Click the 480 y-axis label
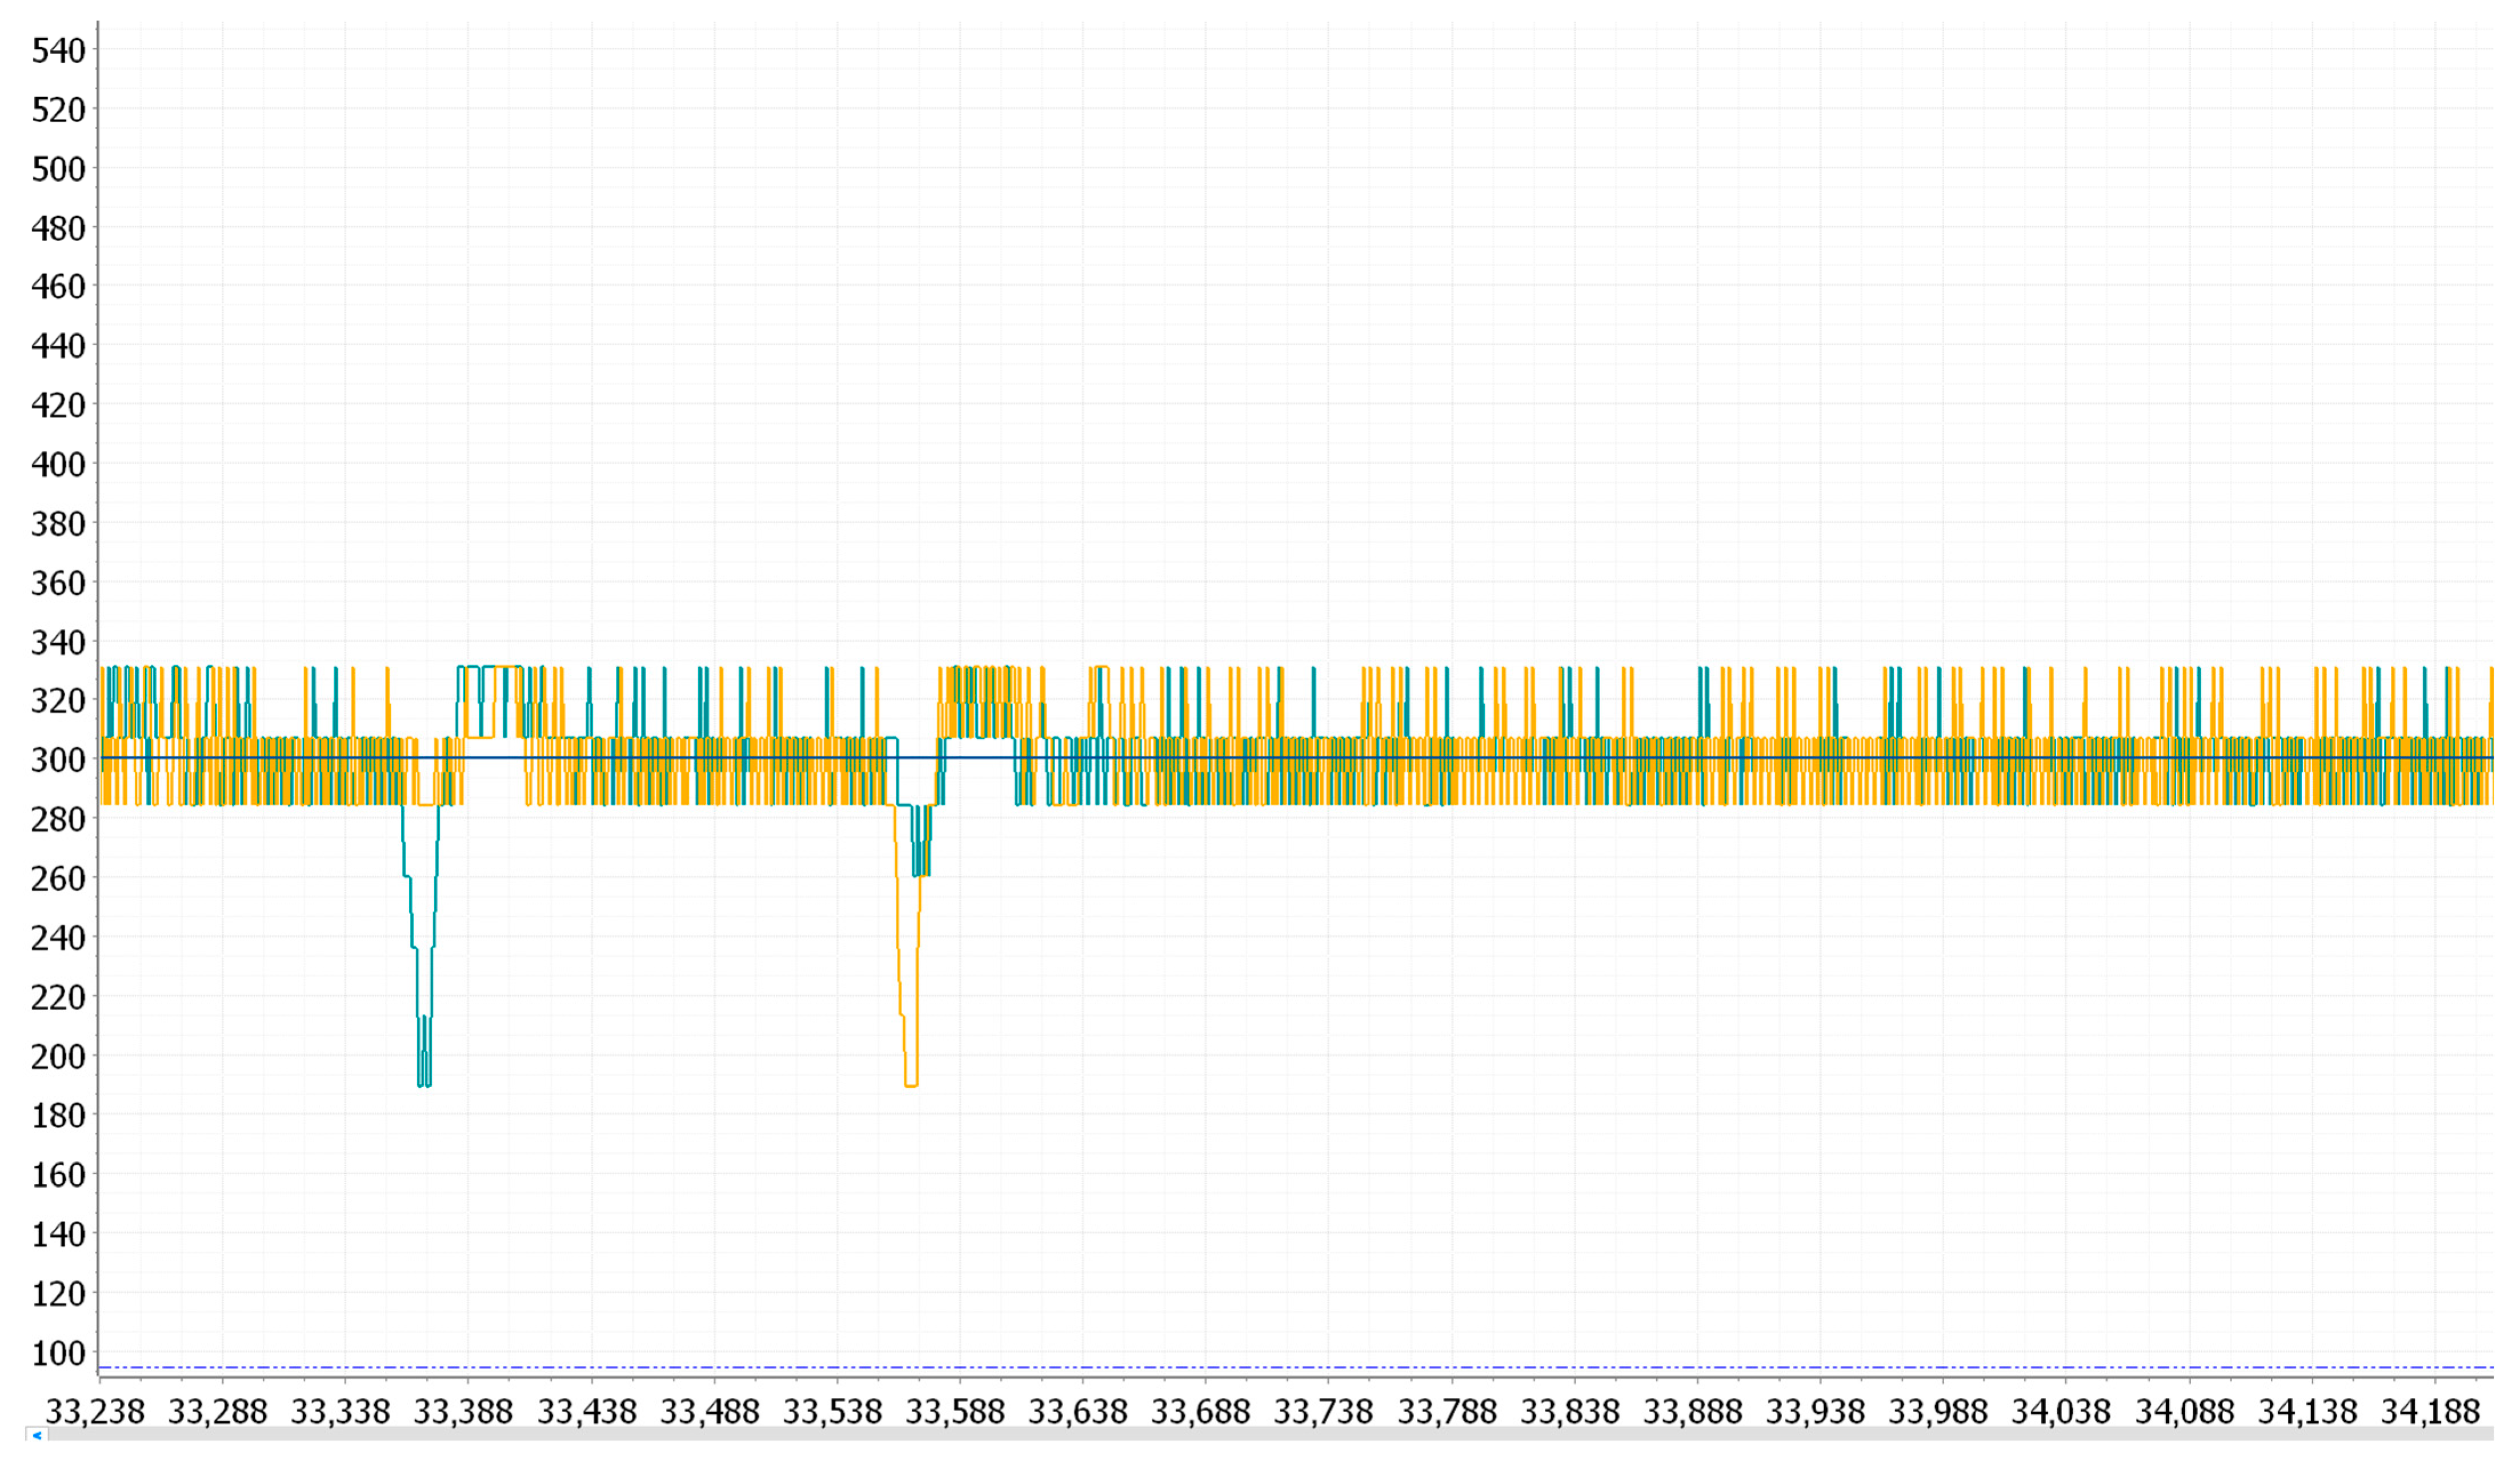The image size is (2520, 1459). pos(58,228)
